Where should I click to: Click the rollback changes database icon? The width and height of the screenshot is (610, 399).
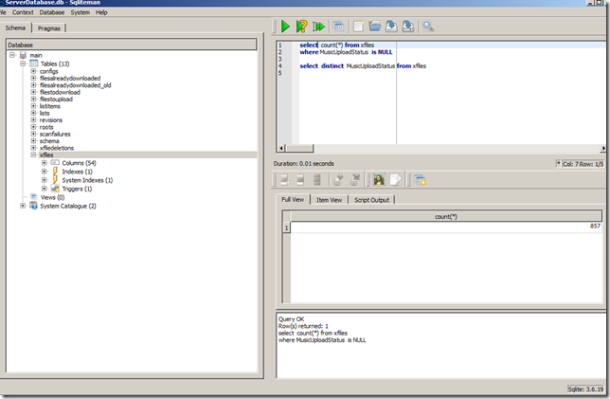point(355,180)
